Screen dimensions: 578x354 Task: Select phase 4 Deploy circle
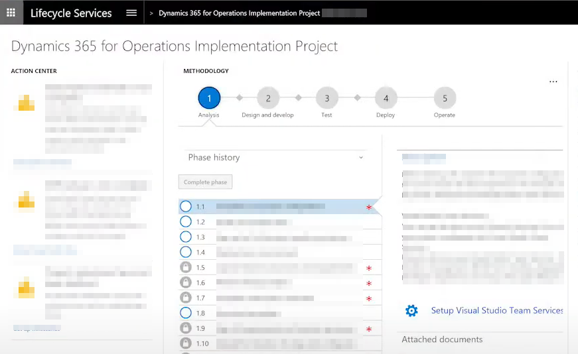(386, 98)
